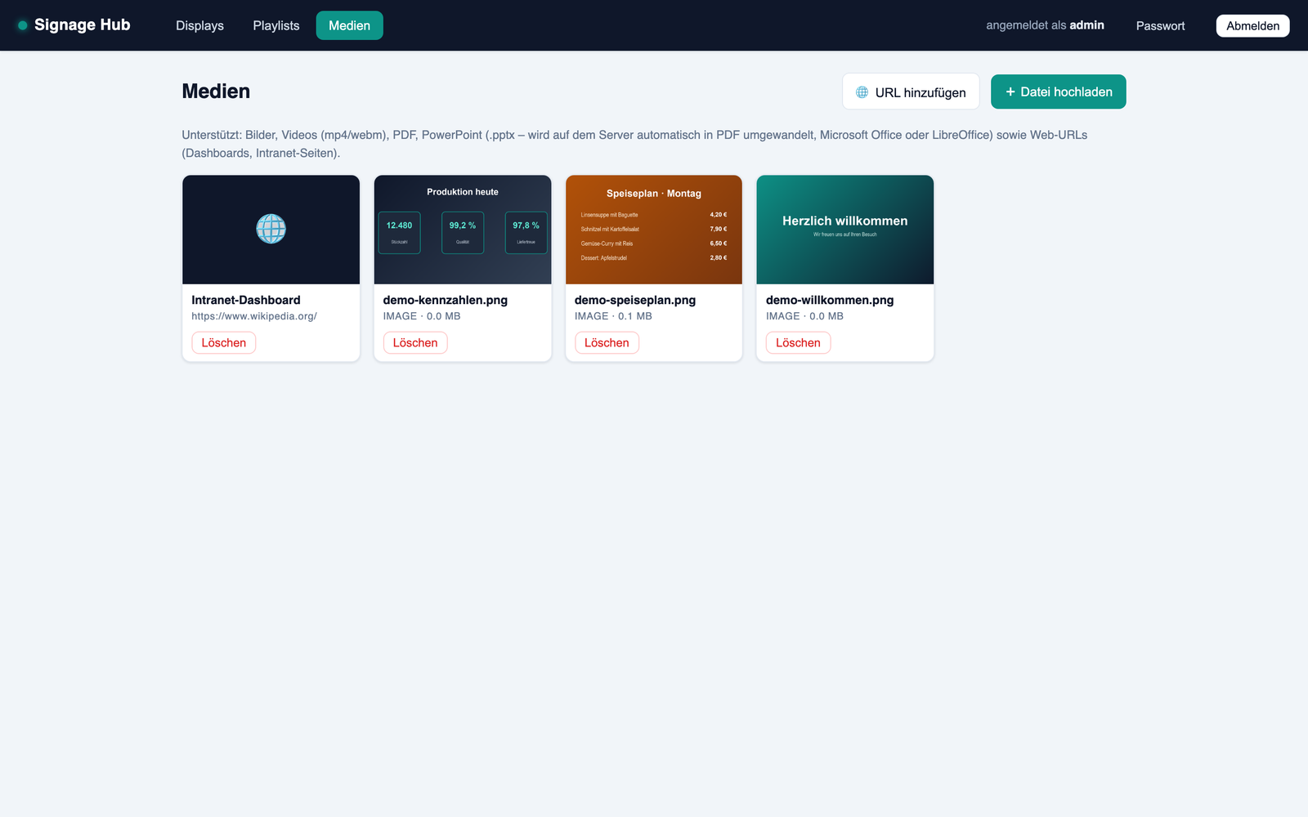Open the Speiseplan Montag thumbnail

click(654, 230)
